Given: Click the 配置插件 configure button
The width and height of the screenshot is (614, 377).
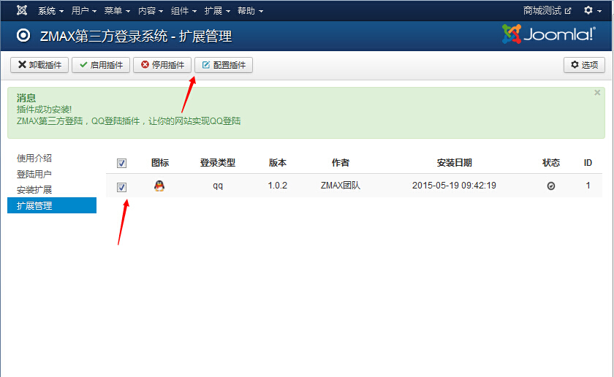Looking at the screenshot, I should point(224,65).
